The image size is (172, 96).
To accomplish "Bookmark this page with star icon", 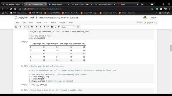I will (x=152, y=9).
